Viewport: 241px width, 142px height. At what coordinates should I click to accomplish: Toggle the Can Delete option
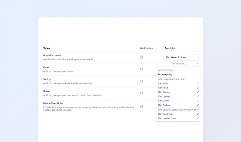coord(178,101)
